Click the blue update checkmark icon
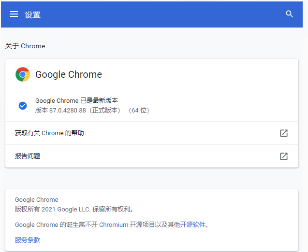Viewport: 308px width, 252px height. pos(23,105)
